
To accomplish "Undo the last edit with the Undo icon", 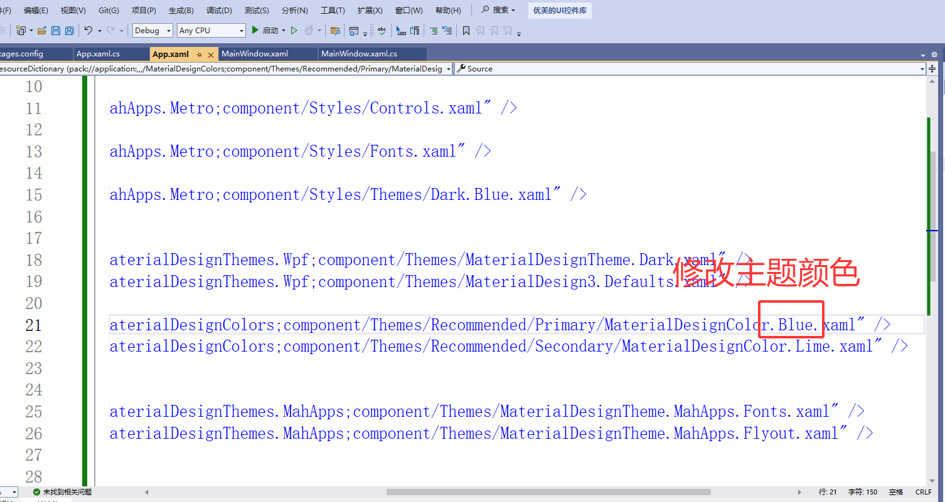I will (88, 30).
